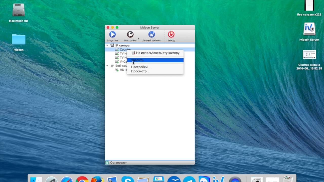Choose Не использовать эту камеру menu entry

(x=155, y=53)
